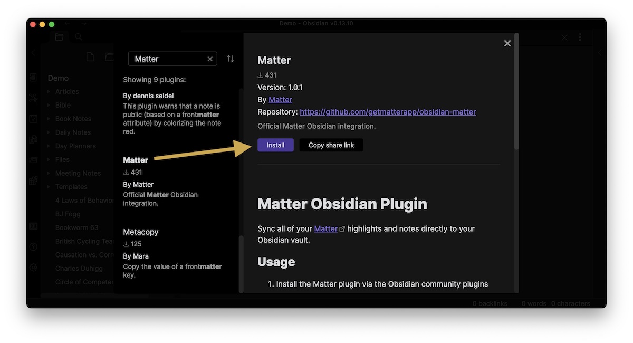Click the Usage heading in readme
The image size is (633, 343).
(276, 262)
